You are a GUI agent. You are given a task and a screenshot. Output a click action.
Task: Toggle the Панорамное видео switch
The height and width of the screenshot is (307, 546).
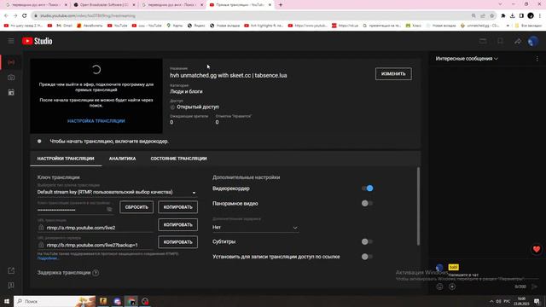[x=367, y=203]
